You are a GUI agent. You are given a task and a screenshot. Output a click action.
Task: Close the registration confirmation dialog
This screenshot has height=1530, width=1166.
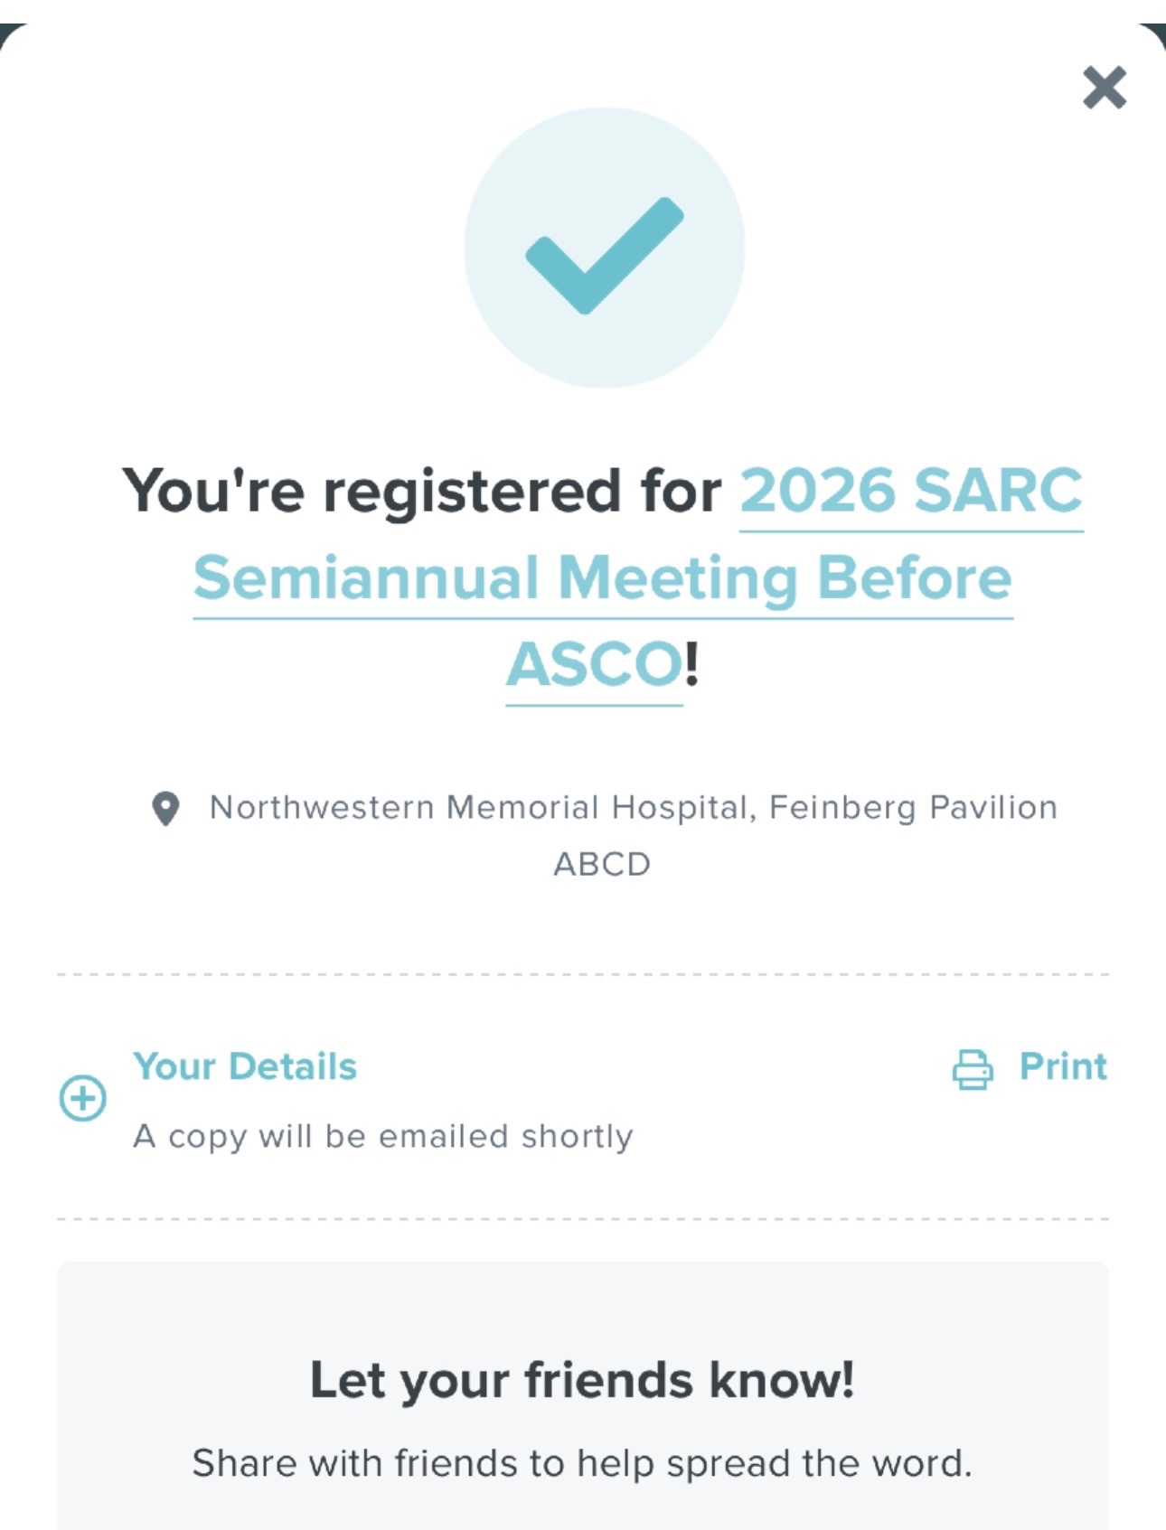pos(1104,88)
